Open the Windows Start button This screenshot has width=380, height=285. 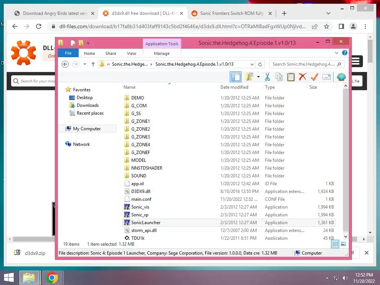pyautogui.click(x=9, y=277)
